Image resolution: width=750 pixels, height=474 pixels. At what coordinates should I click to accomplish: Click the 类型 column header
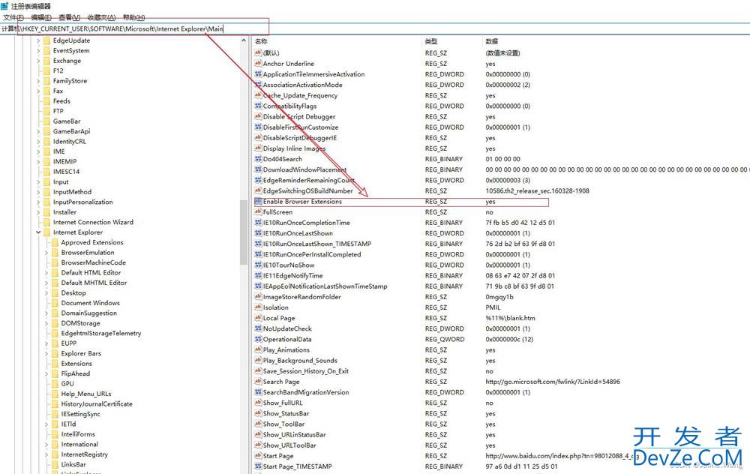(x=430, y=41)
